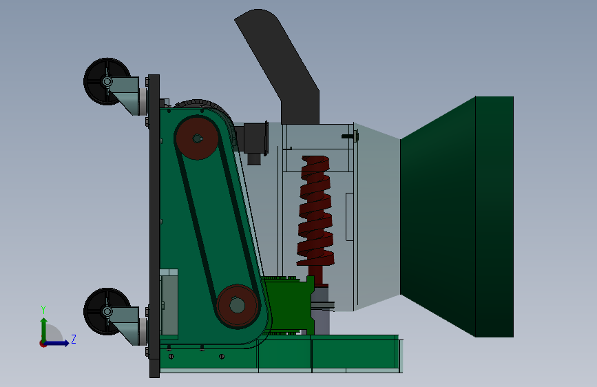Select the green base frame beam

(x=281, y=354)
